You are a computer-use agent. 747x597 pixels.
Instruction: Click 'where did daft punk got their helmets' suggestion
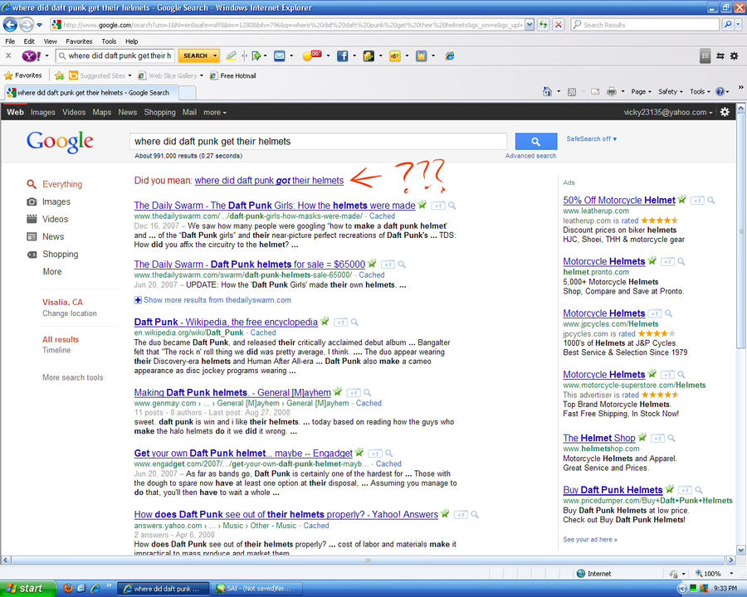pos(269,181)
